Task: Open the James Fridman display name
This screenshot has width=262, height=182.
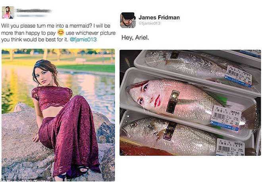Action: (159, 17)
